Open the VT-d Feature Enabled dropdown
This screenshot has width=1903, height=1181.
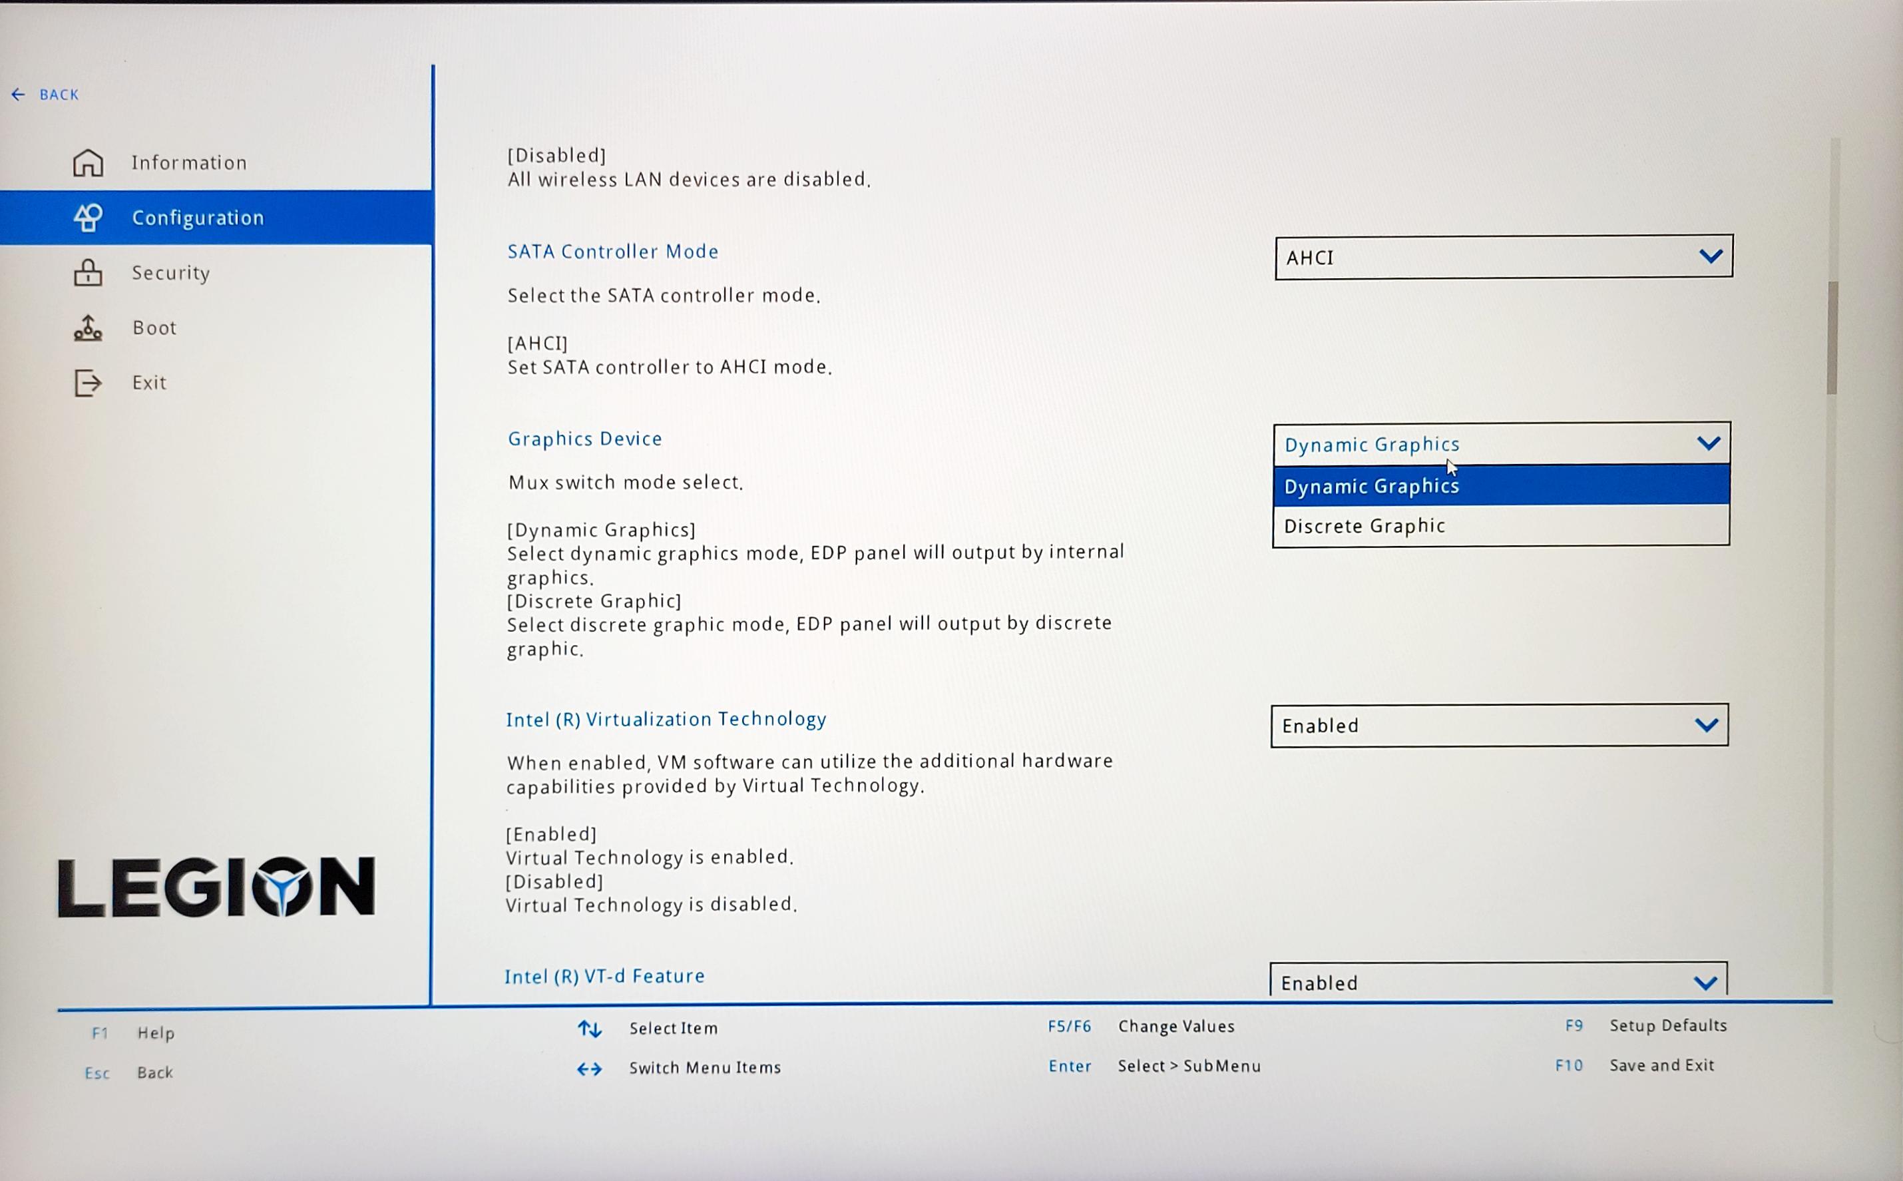tap(1498, 980)
